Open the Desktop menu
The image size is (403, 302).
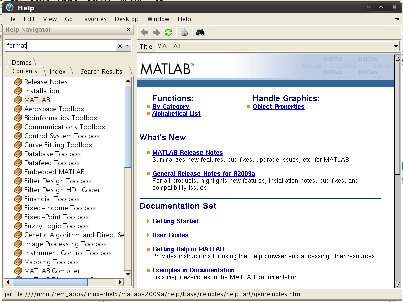pyautogui.click(x=126, y=19)
